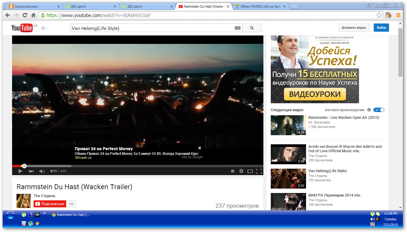
Task: Click the ВИДЕОУРОКИ banner ad button
Action: pyautogui.click(x=315, y=94)
